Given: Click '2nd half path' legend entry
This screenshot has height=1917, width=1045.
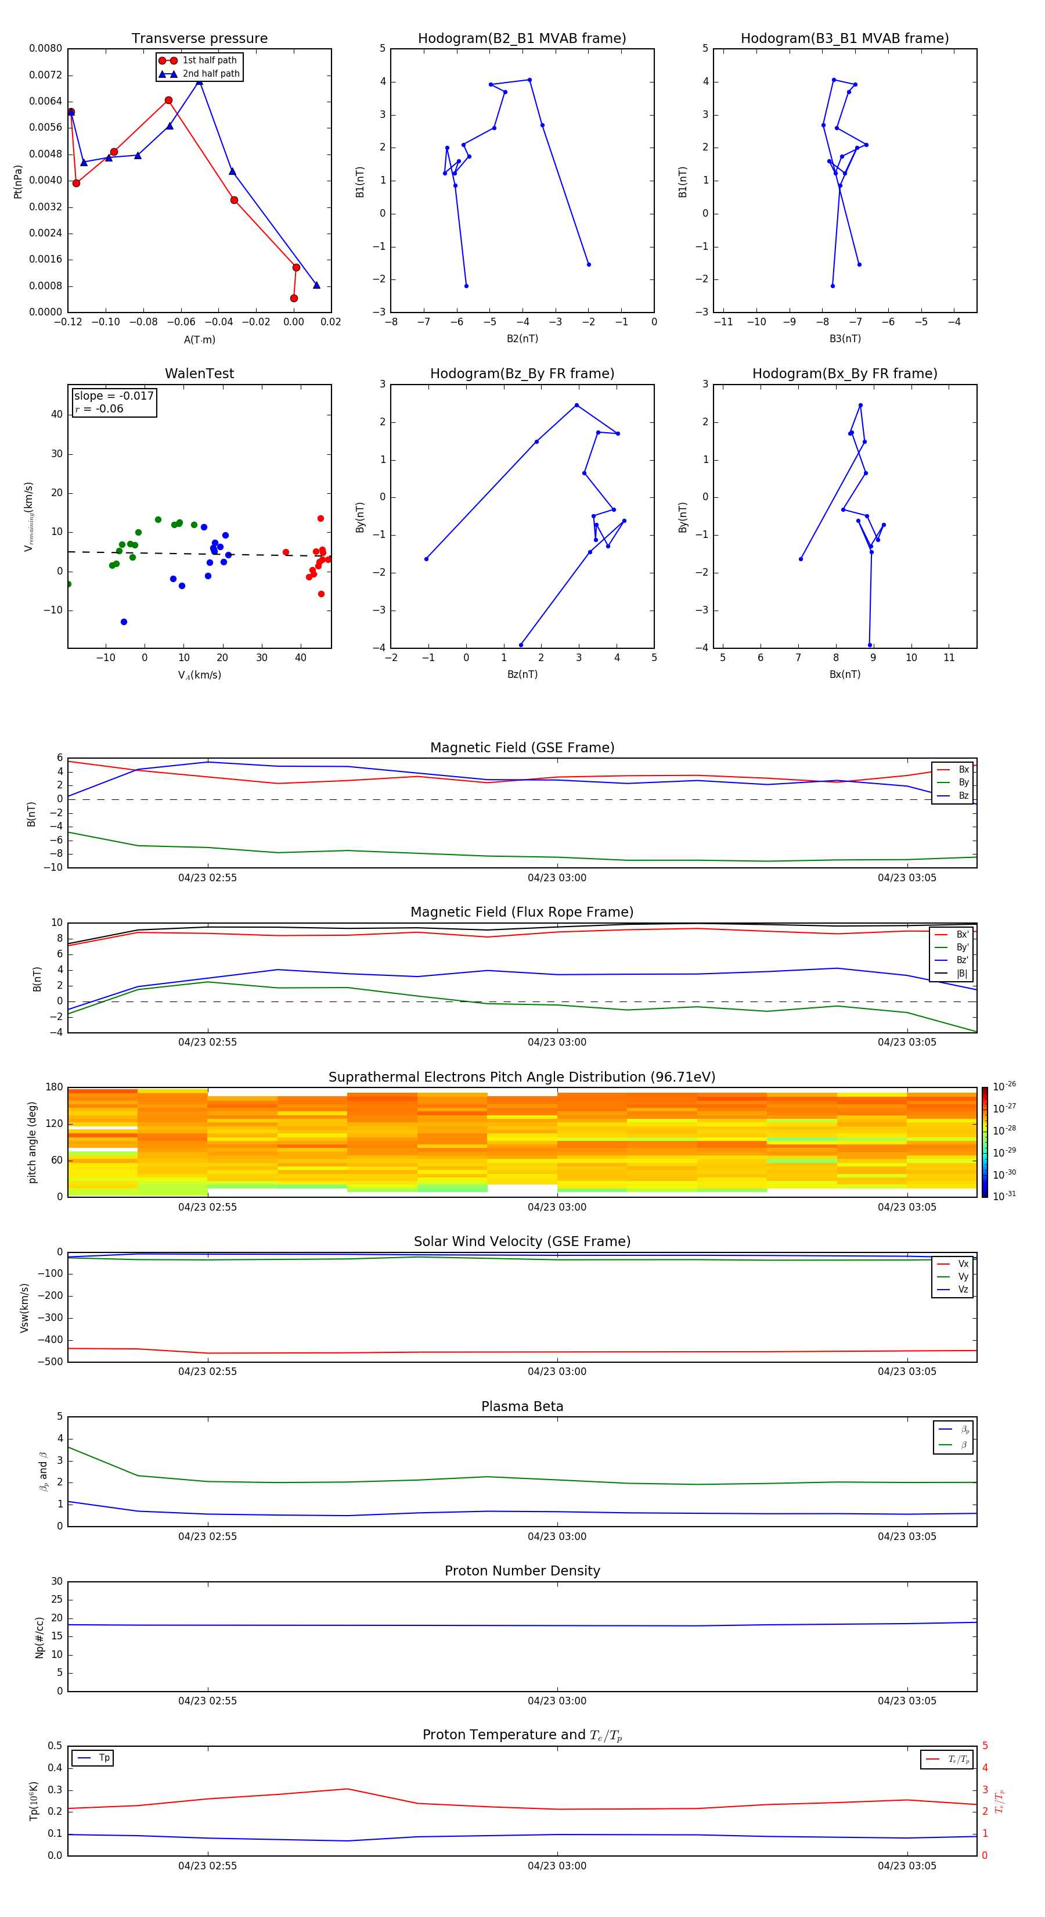Looking at the screenshot, I should click(199, 74).
